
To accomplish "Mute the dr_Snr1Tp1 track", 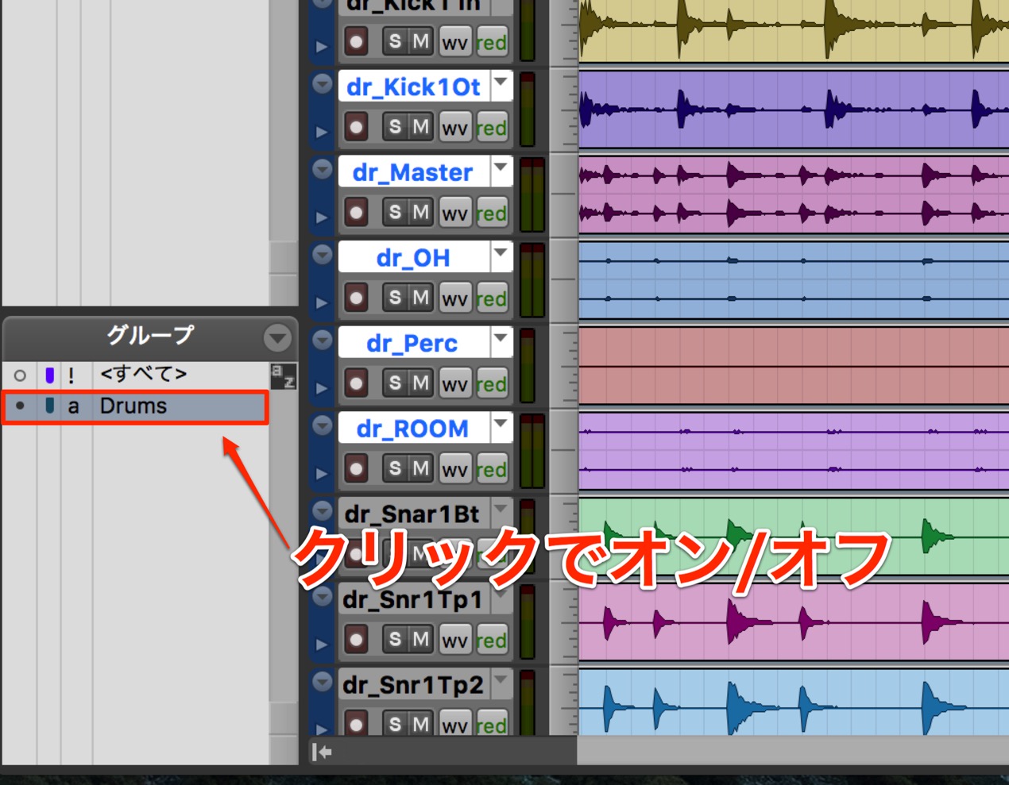I will click(420, 640).
